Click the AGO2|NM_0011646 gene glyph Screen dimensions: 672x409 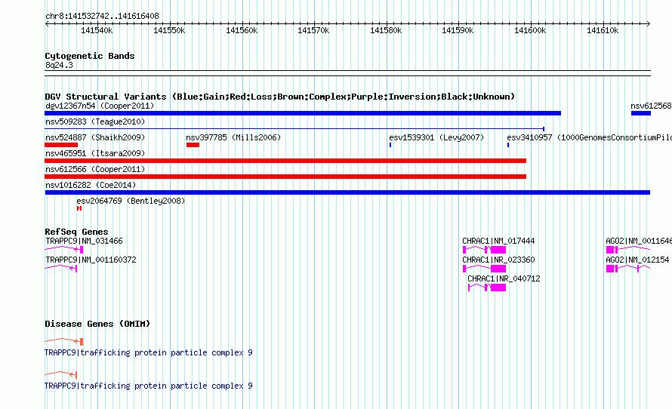pos(628,249)
